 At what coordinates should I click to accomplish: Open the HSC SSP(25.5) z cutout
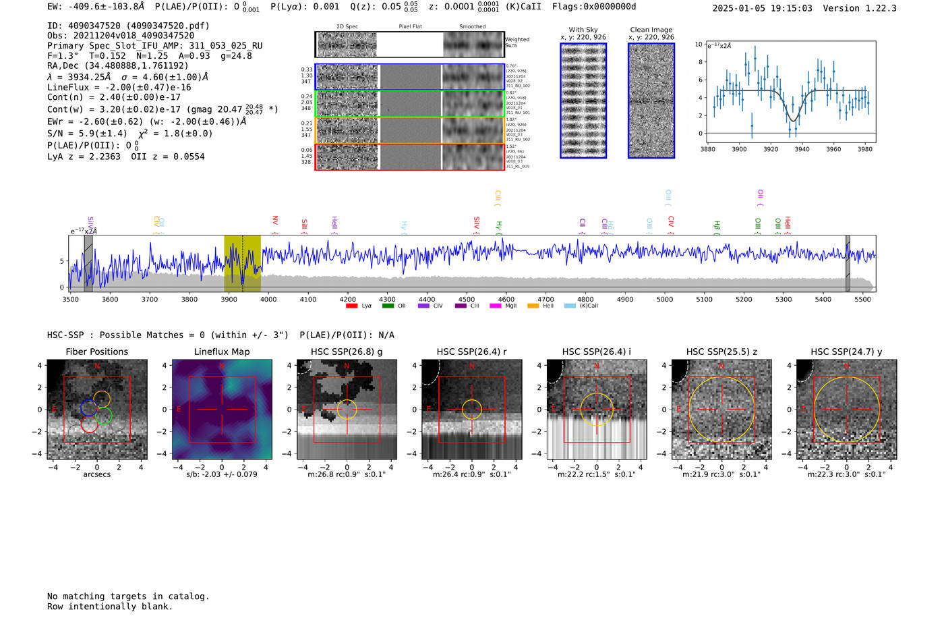(721, 409)
